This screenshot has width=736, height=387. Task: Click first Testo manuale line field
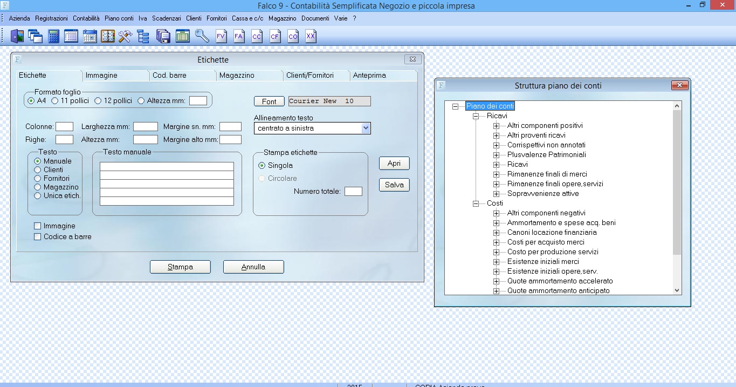click(x=167, y=166)
